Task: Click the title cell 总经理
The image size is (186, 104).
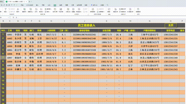Action: coord(39,54)
